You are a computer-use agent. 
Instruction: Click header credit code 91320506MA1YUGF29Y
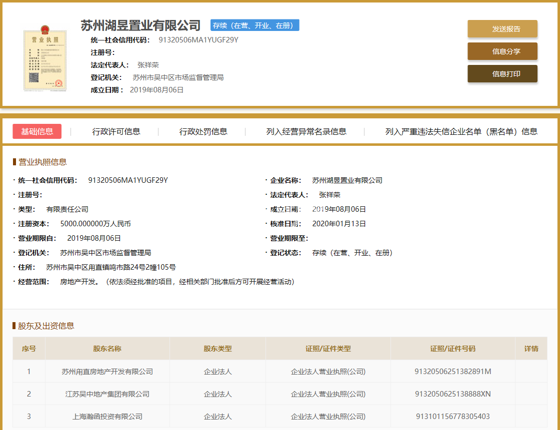198,40
